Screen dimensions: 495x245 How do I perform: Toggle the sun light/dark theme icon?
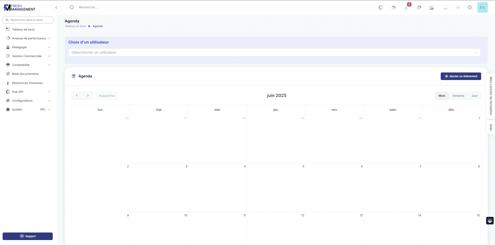point(458,8)
